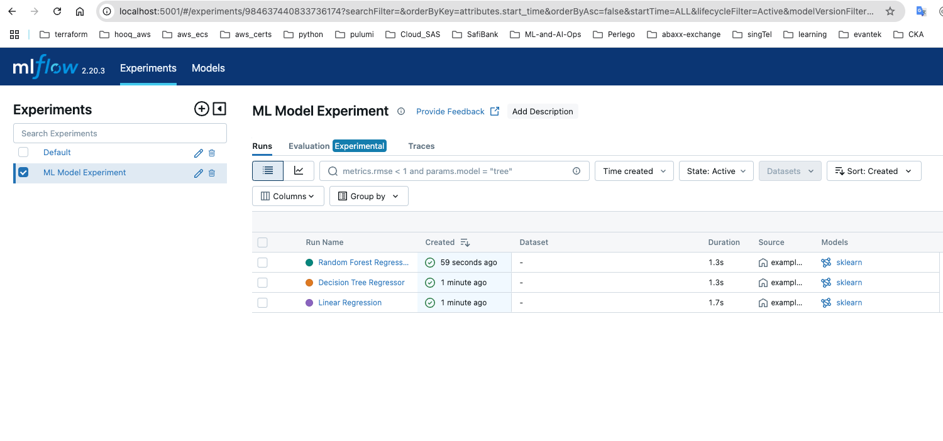Open the CKA bookmark folder
Viewport: 943px width, 441px height.
[x=908, y=35]
